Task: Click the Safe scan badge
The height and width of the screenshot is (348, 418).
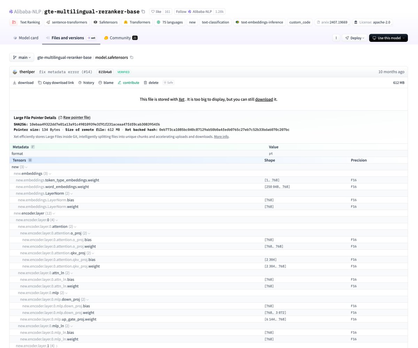Action: [x=168, y=83]
